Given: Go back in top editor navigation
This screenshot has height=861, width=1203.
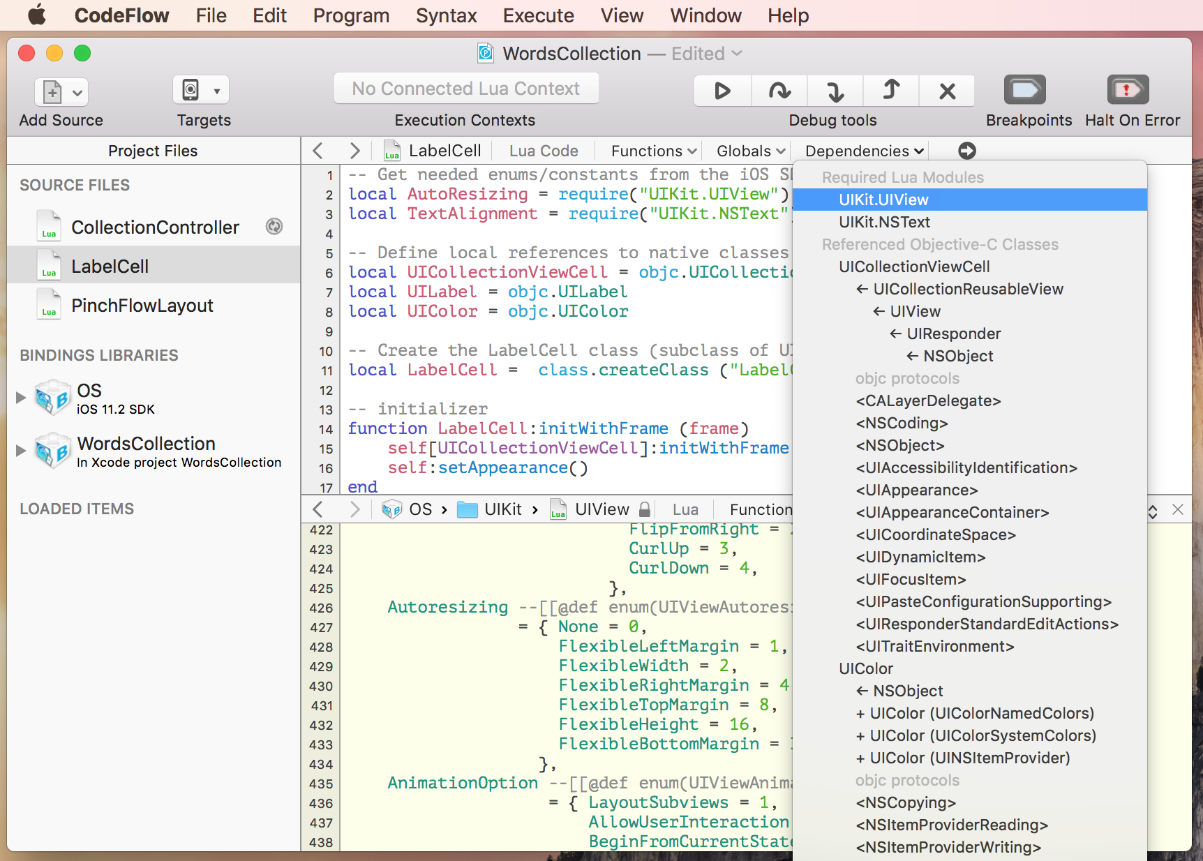Looking at the screenshot, I should pyautogui.click(x=318, y=151).
